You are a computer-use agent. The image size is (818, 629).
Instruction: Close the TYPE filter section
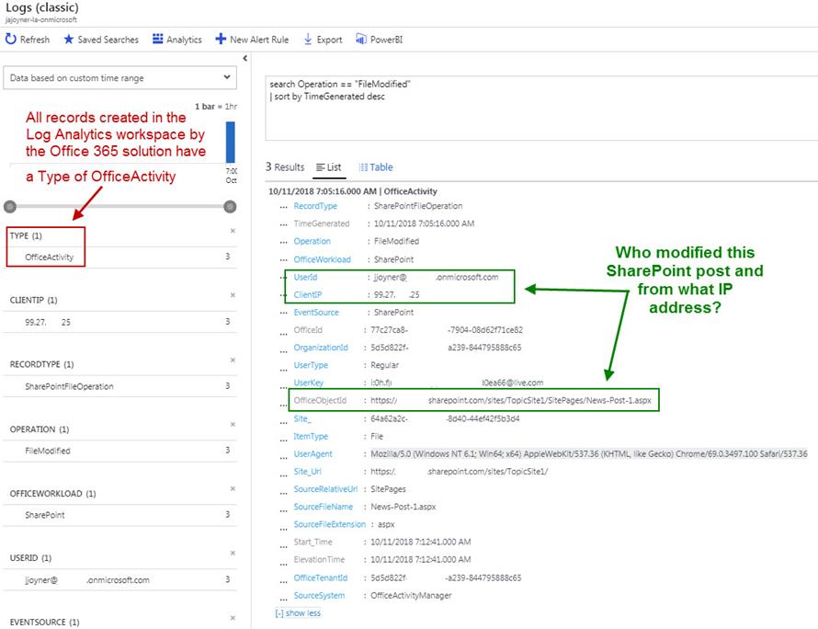[x=233, y=231]
